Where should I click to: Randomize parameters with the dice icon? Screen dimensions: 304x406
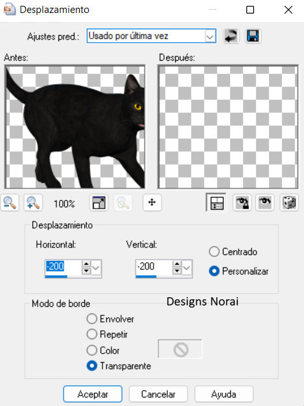pos(288,203)
